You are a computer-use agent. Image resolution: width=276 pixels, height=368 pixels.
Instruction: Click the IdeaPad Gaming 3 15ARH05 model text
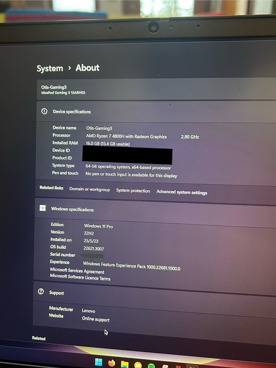[x=63, y=92]
